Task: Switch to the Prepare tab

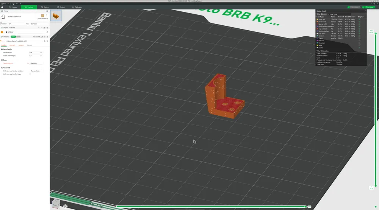Action: (13, 7)
